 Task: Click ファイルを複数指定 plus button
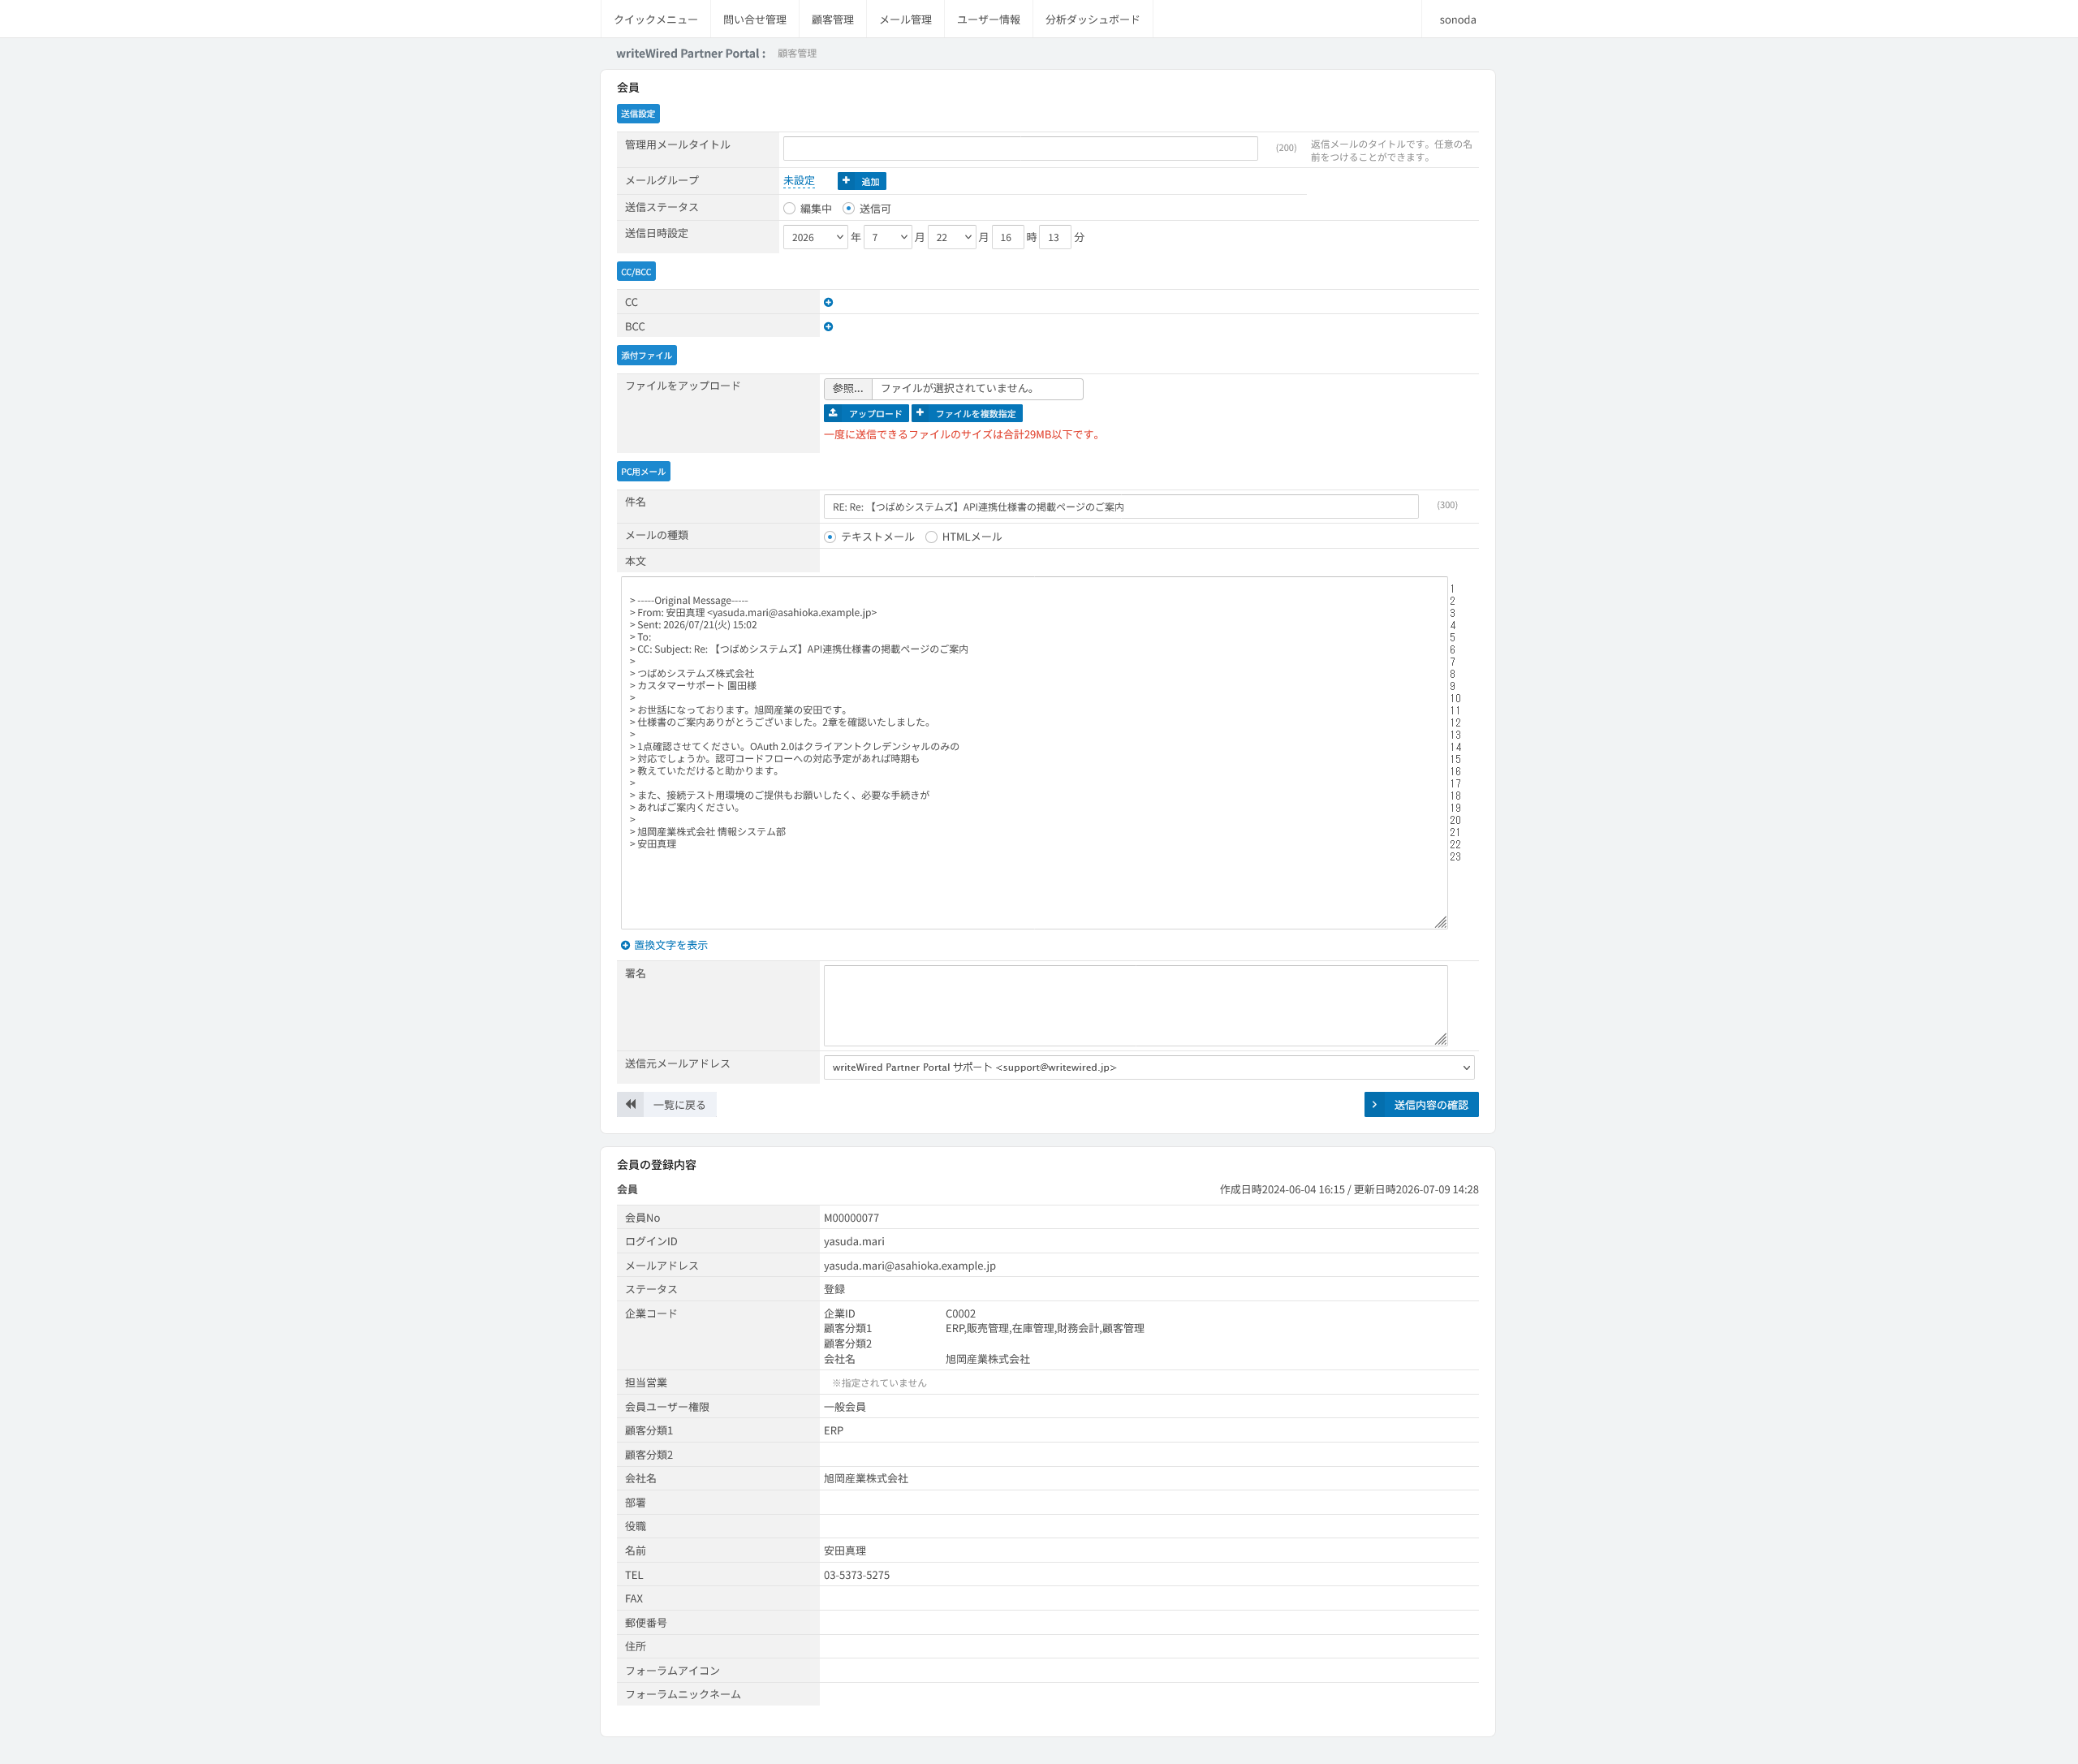click(967, 413)
